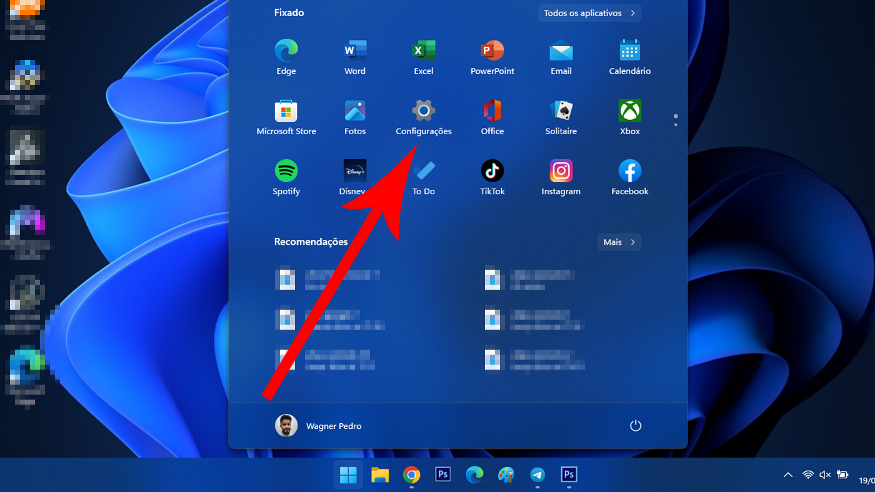Show hidden system tray icons chevron
Screen dimensions: 875x492
(788, 475)
